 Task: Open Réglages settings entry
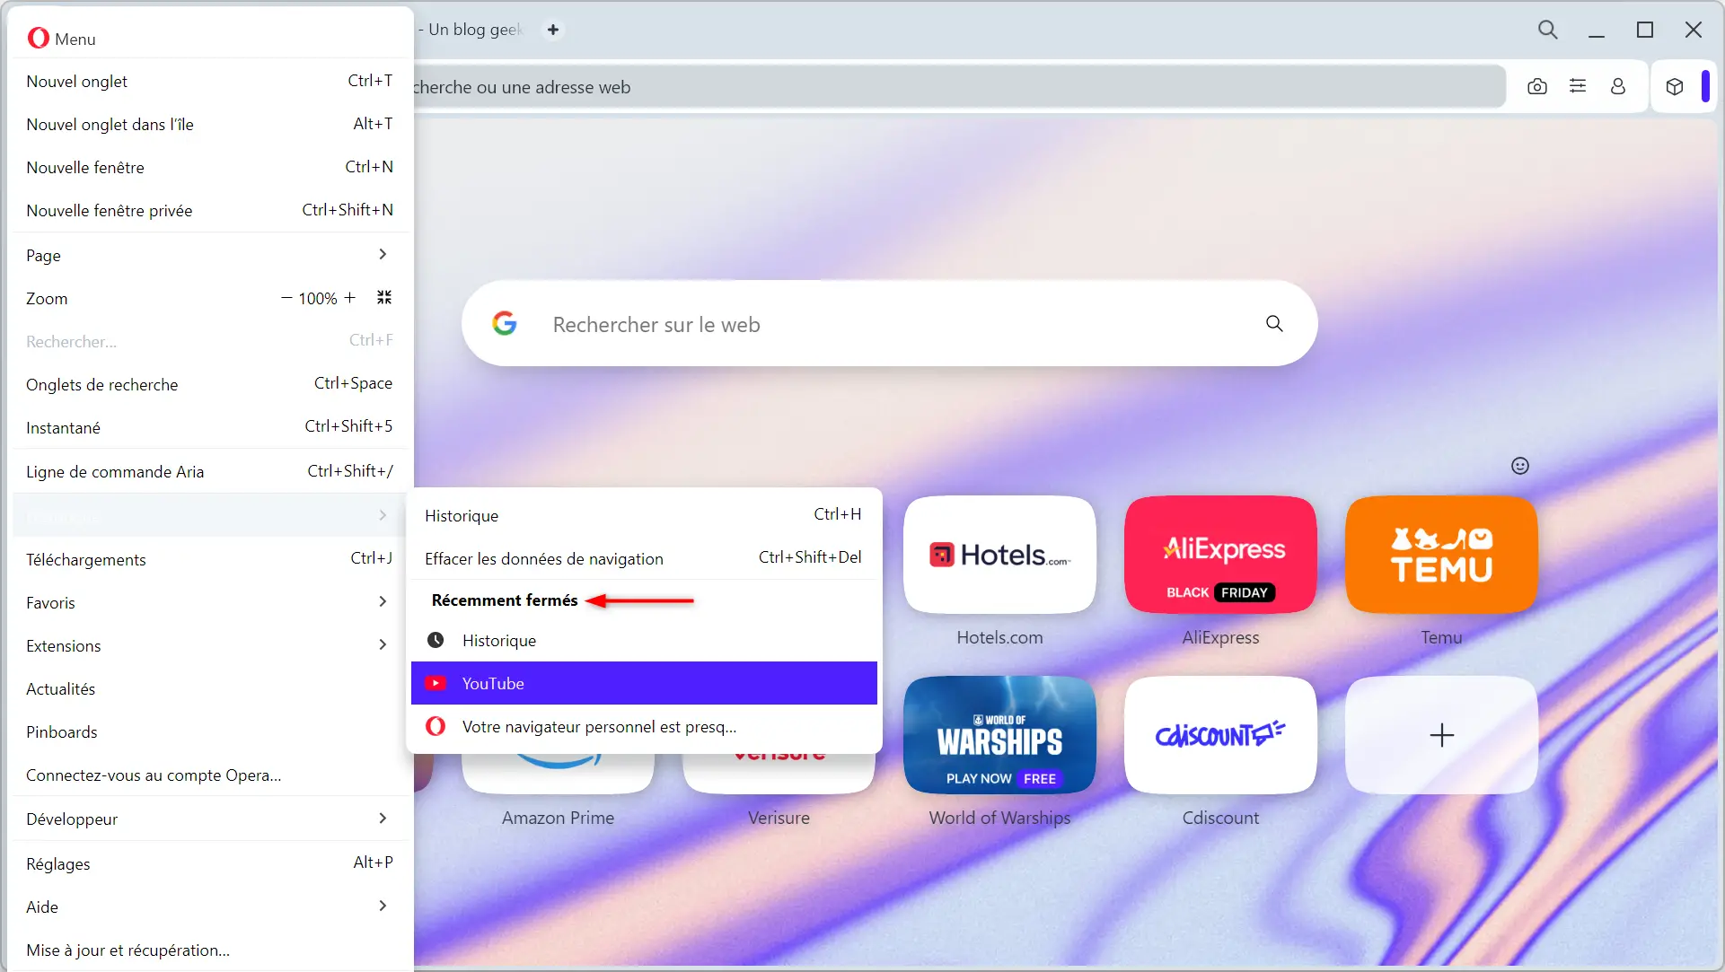click(x=211, y=863)
